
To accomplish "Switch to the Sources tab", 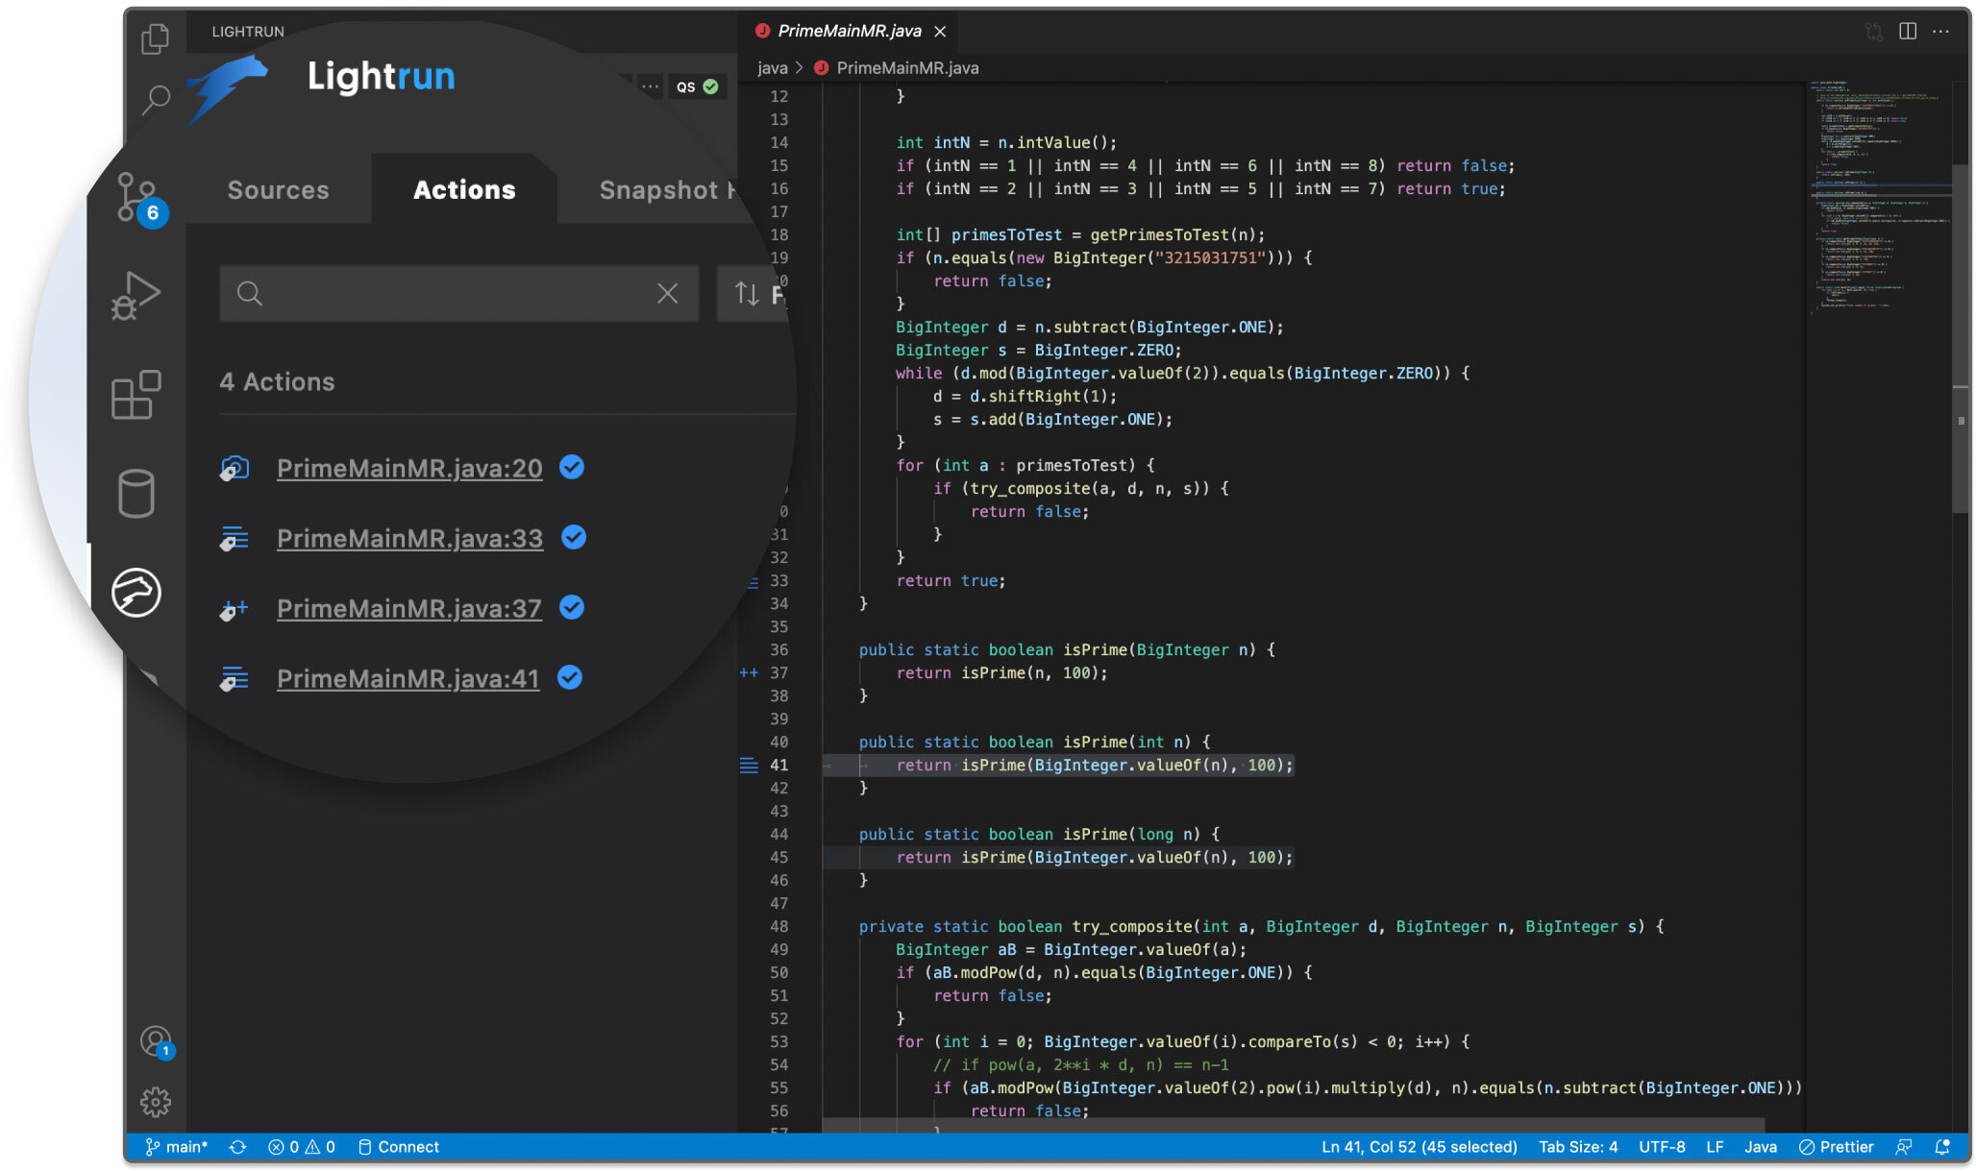I will click(278, 190).
